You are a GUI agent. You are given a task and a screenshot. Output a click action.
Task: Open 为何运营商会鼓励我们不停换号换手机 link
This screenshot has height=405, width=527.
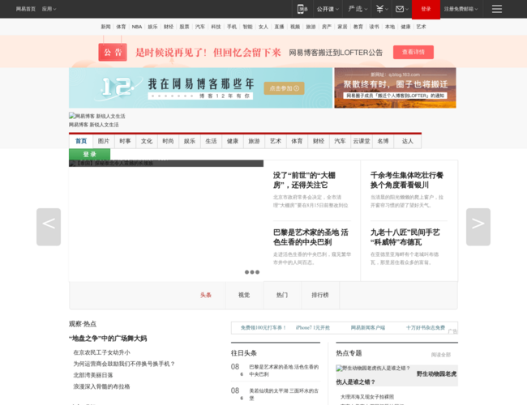click(x=124, y=364)
